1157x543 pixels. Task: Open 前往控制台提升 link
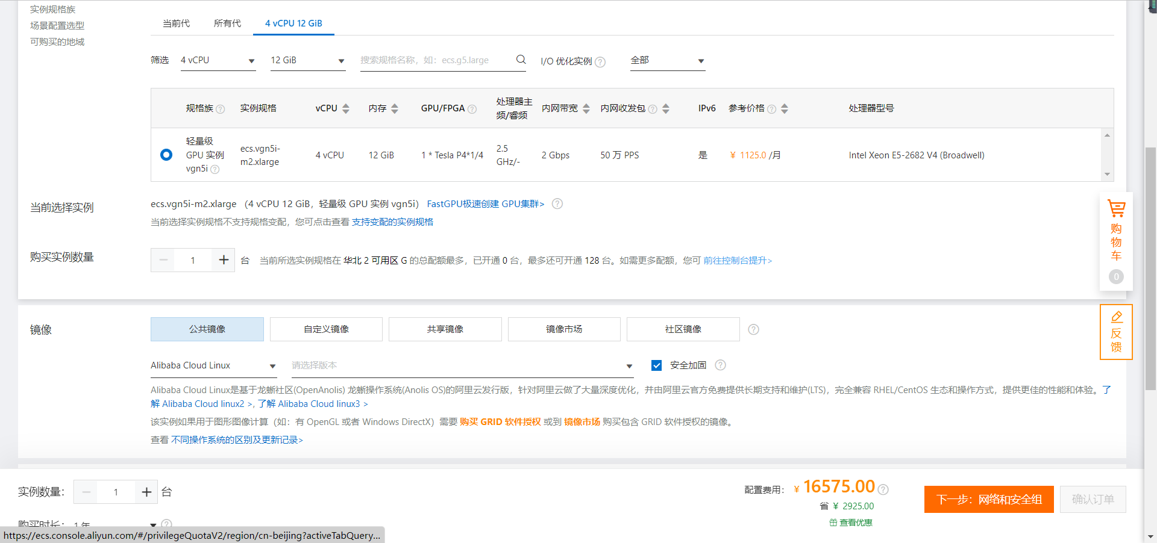[x=738, y=261]
